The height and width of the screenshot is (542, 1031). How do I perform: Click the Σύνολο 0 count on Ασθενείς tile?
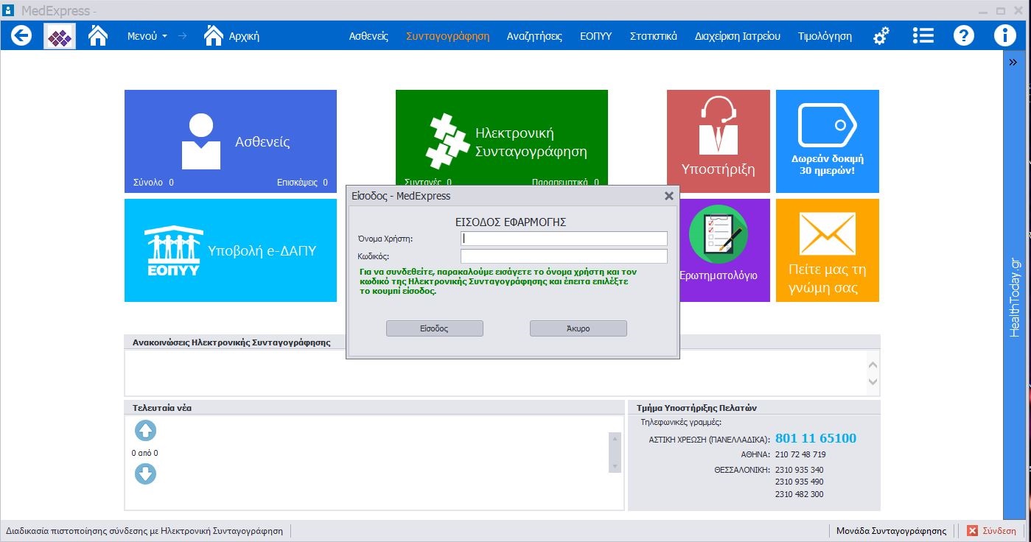[153, 182]
